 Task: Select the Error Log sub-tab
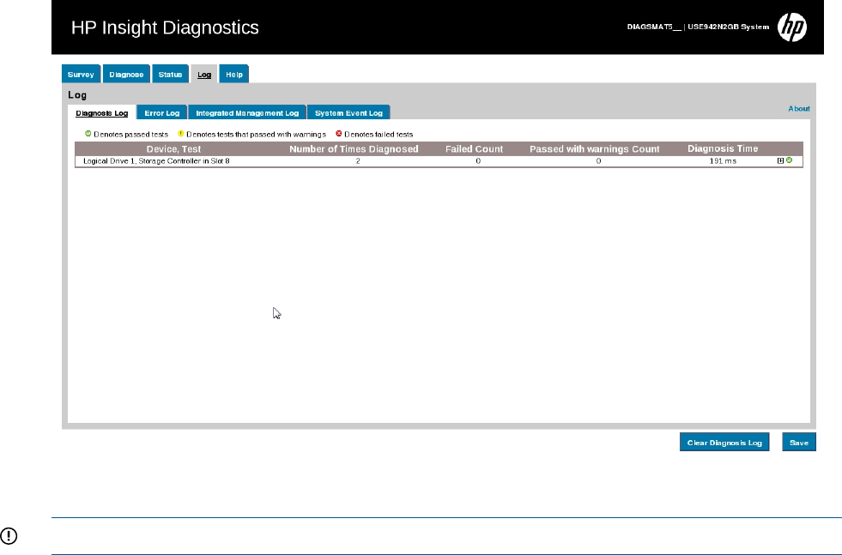161,112
